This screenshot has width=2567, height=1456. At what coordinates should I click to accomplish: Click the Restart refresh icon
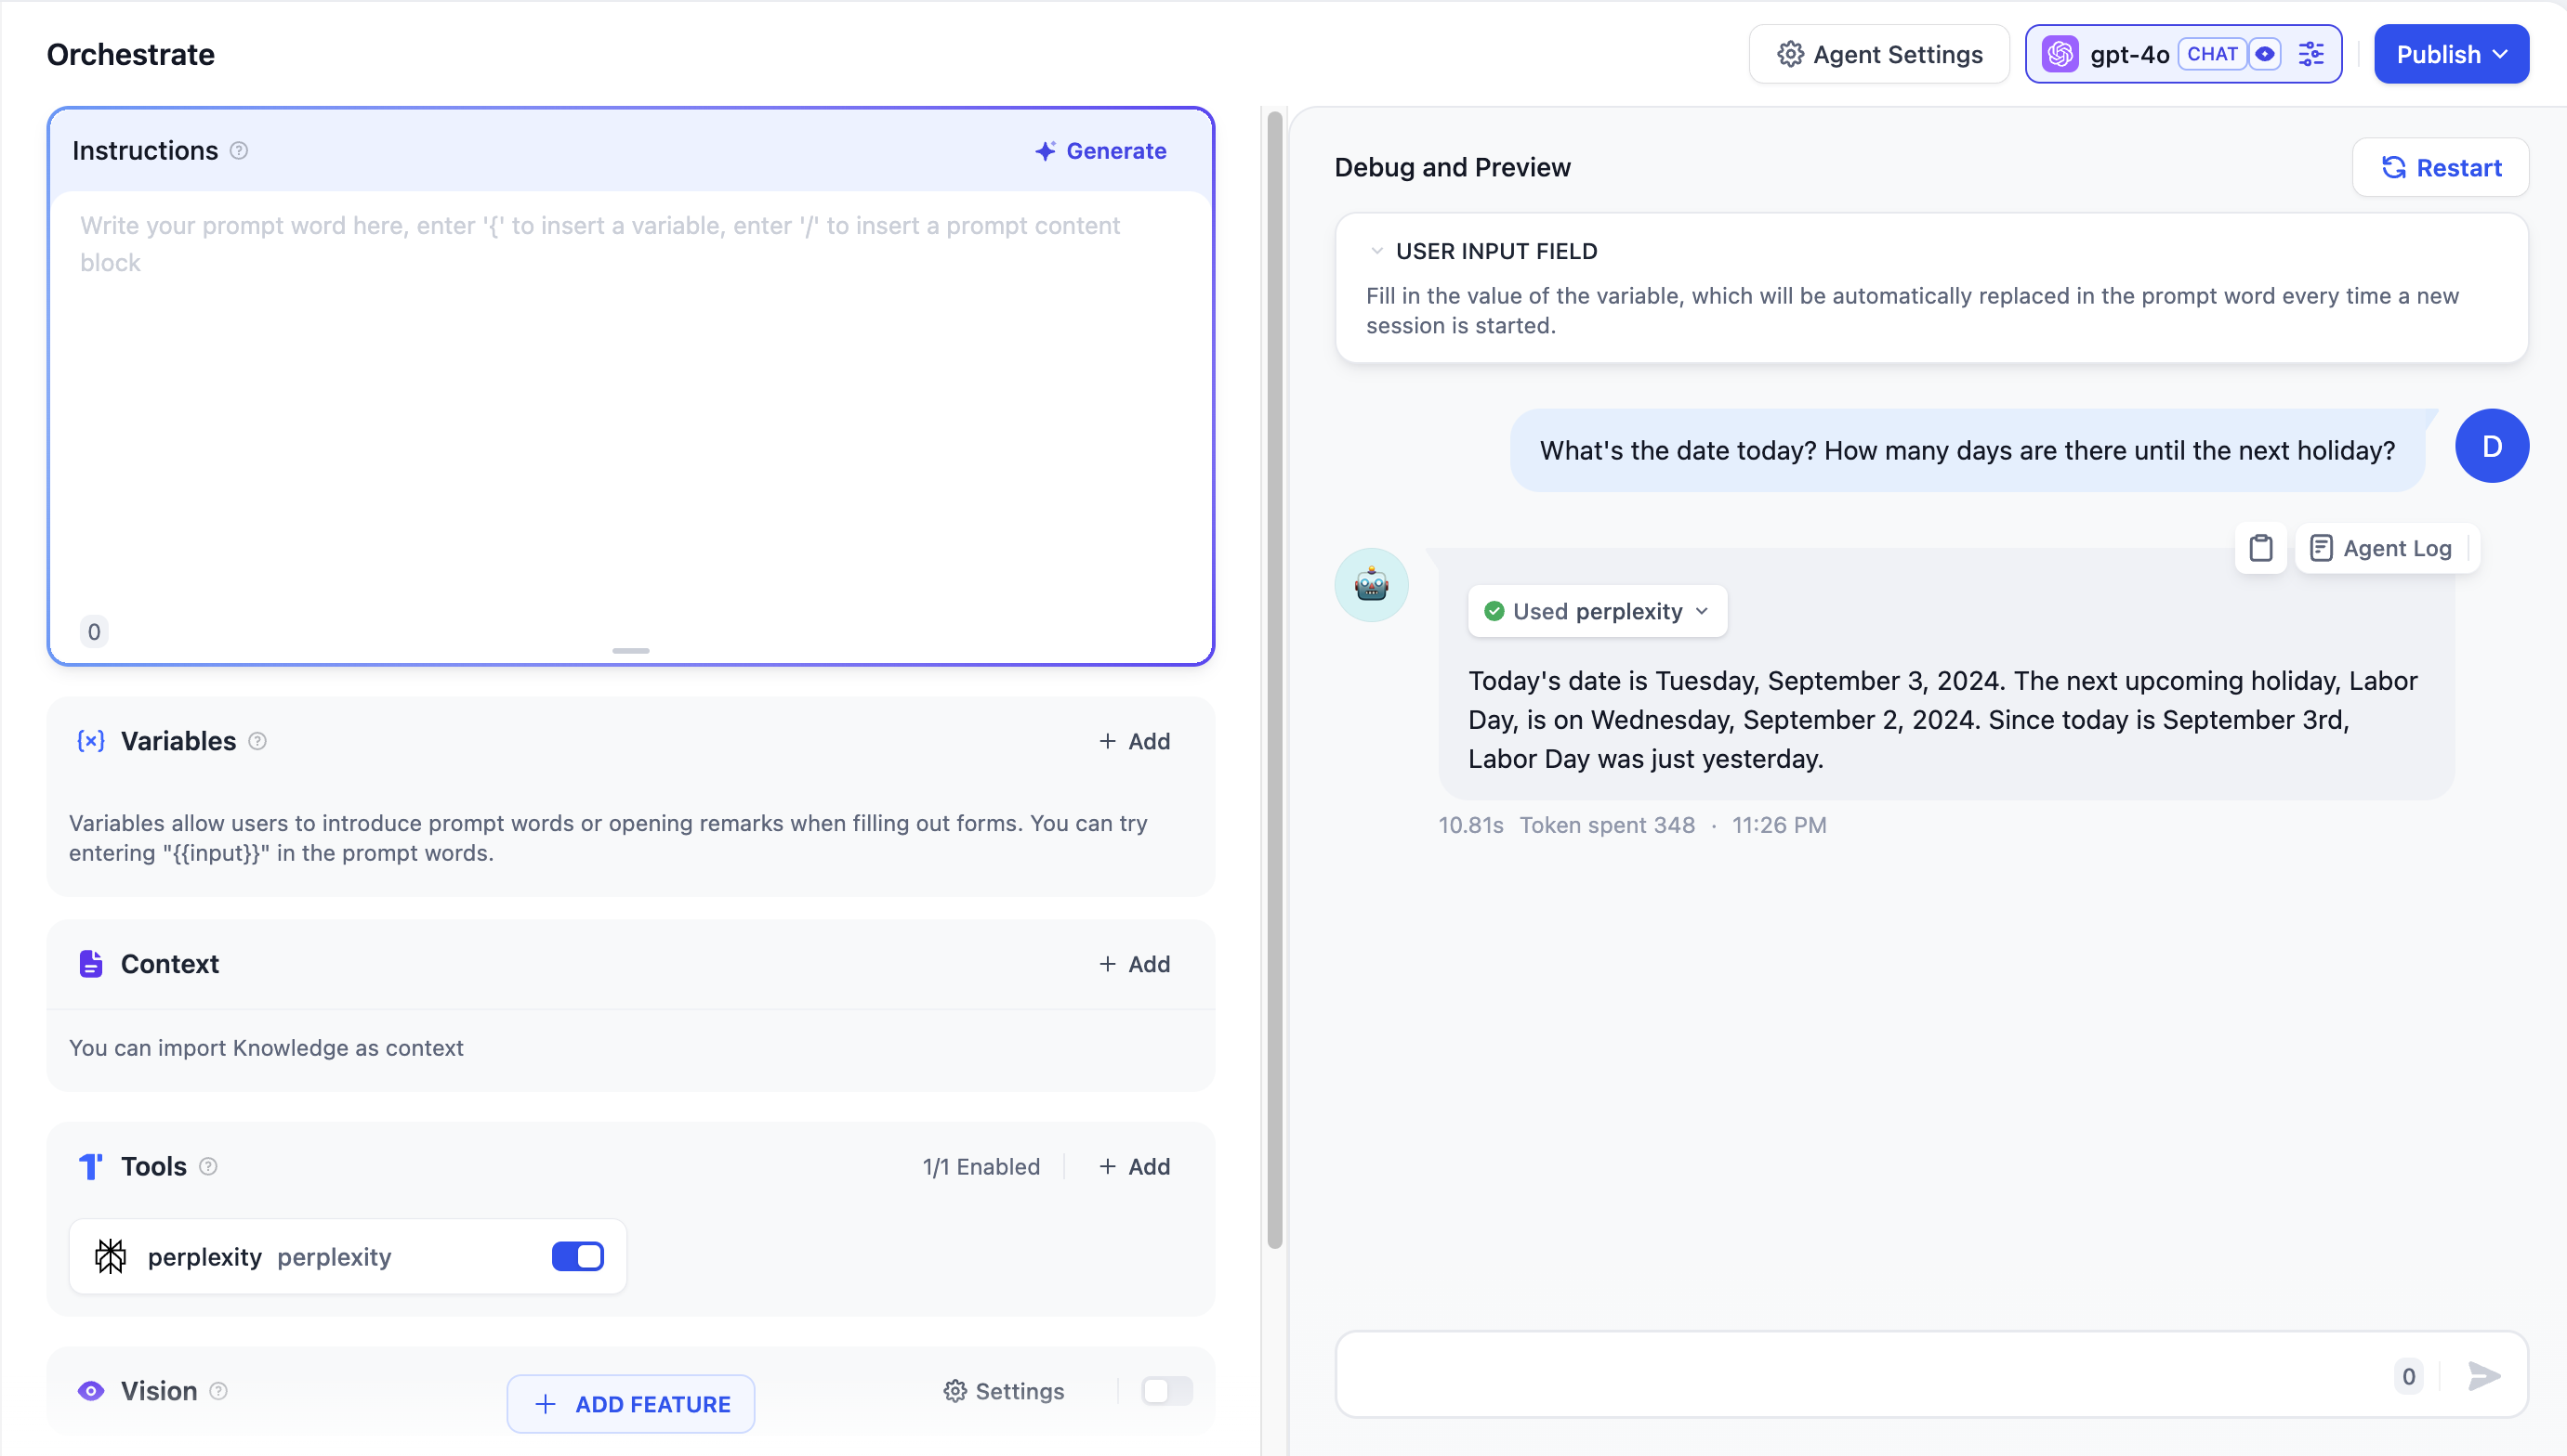point(2394,167)
